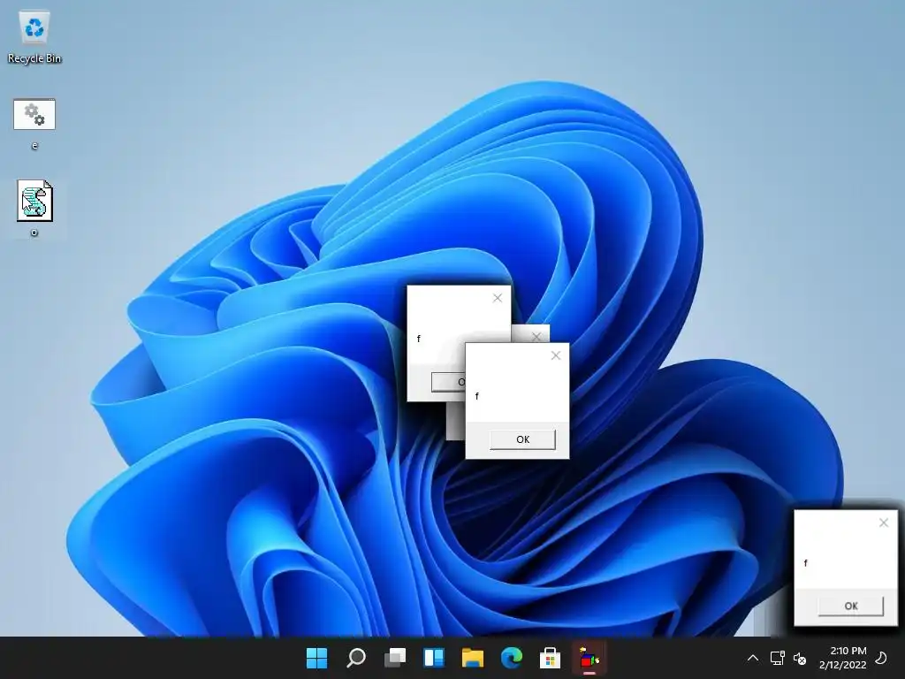The height and width of the screenshot is (679, 905).
Task: Open the notification moon icon
Action: 881,658
